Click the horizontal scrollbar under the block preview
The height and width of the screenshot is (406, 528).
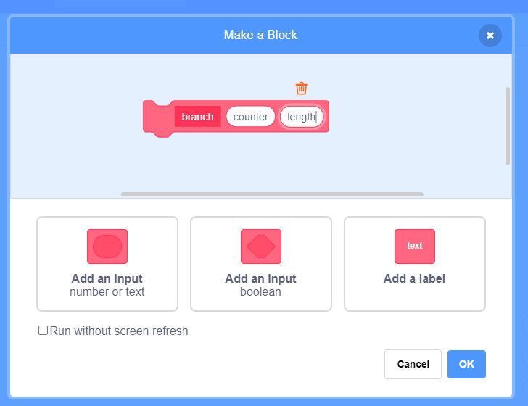(272, 194)
